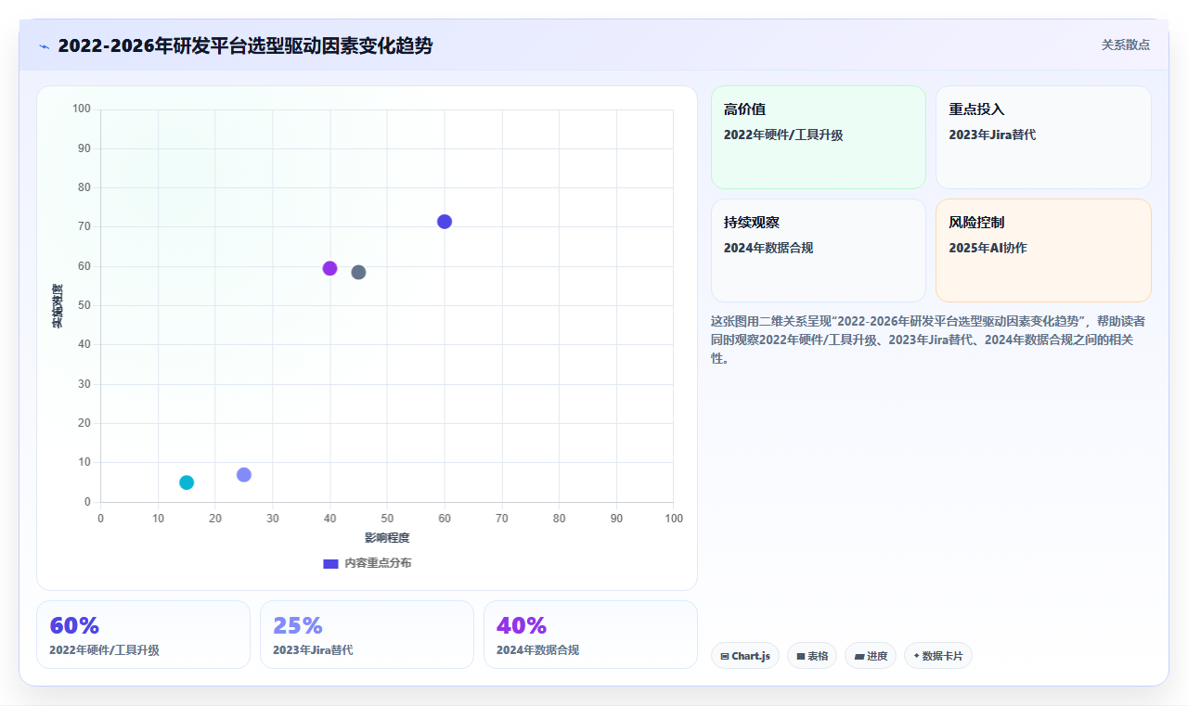Click the 40% percentage value
Image resolution: width=1188 pixels, height=706 pixels.
coord(522,625)
